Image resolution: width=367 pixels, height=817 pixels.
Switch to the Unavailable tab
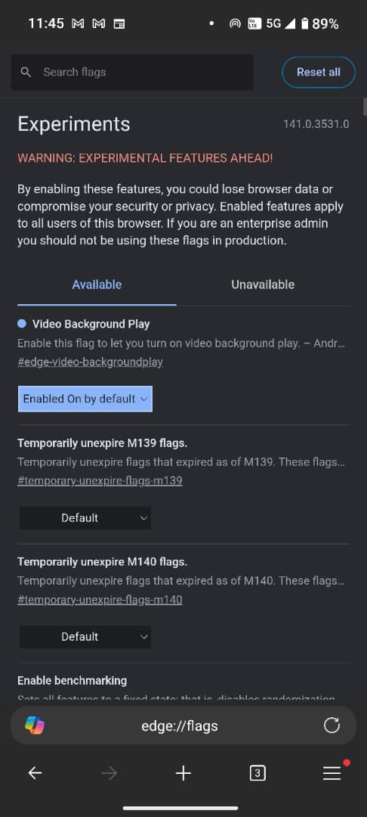[263, 284]
